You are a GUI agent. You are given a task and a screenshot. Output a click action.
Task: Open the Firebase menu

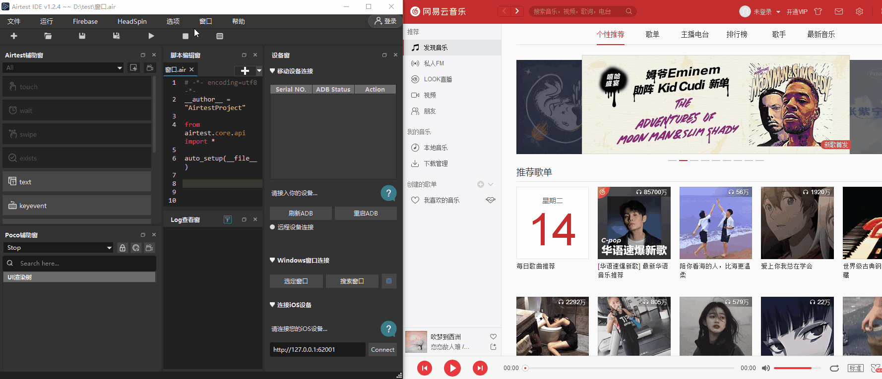point(85,21)
